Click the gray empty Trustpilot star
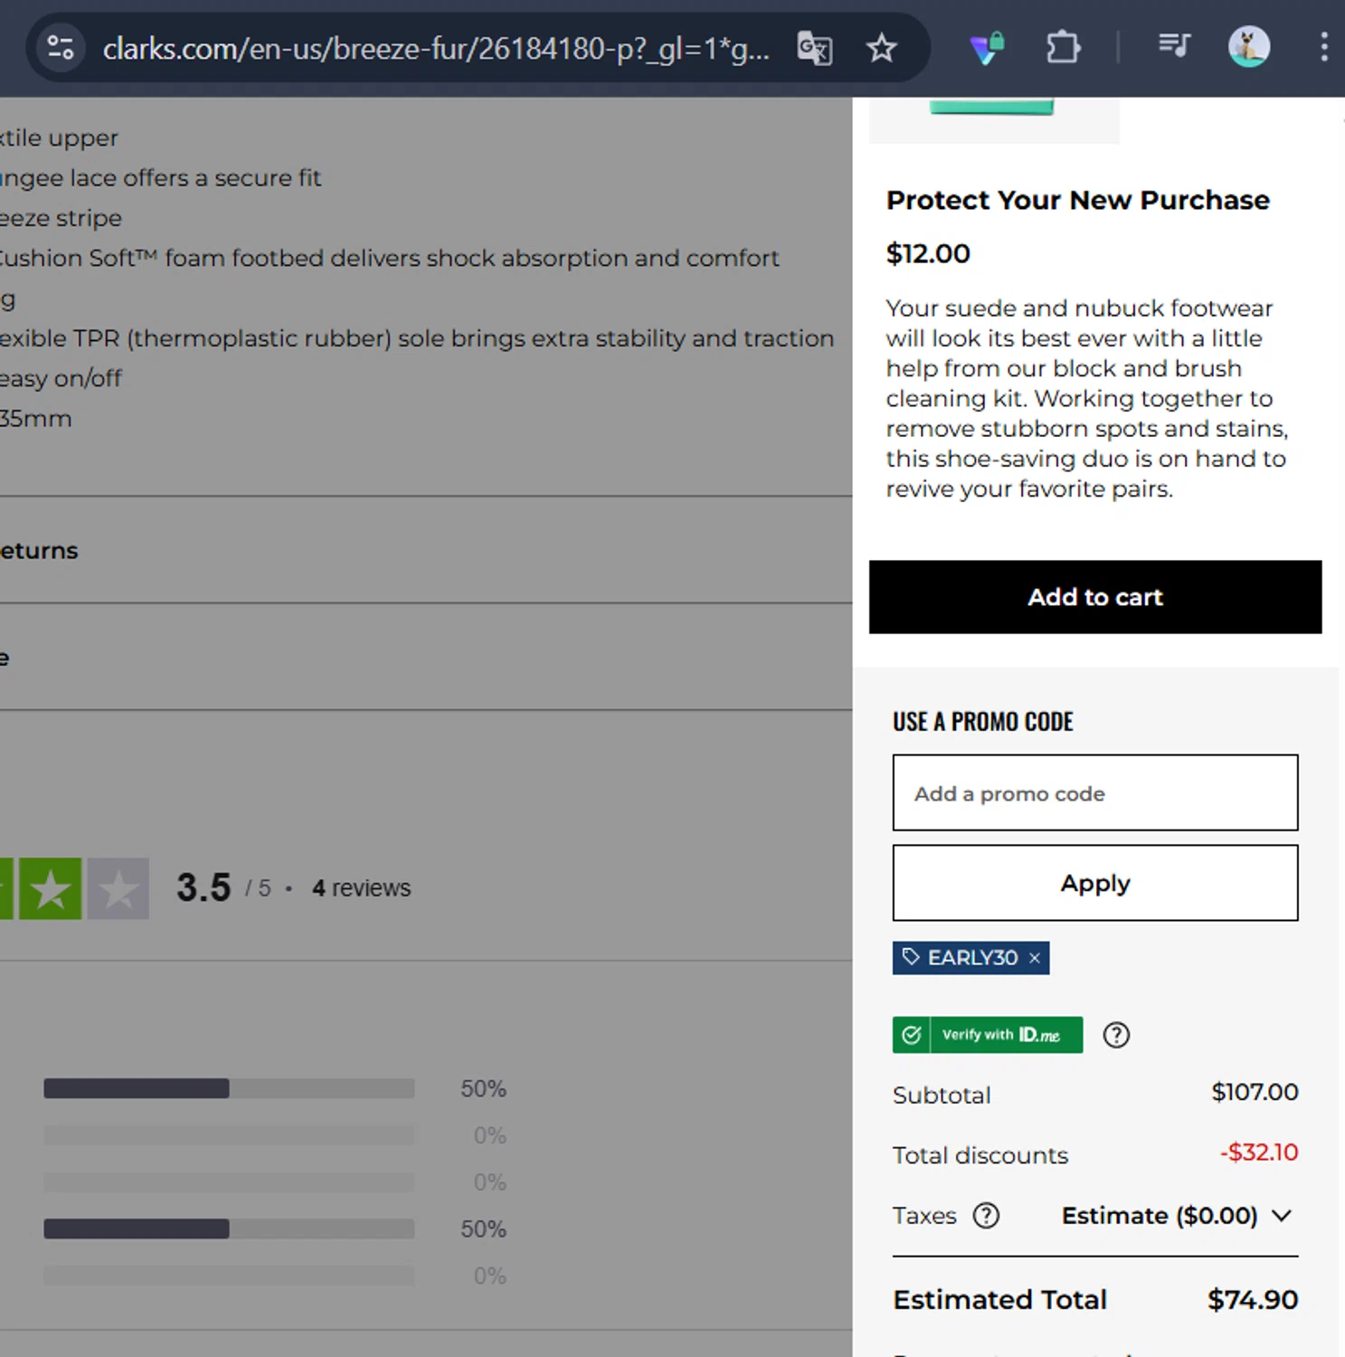The image size is (1345, 1357). tap(118, 888)
